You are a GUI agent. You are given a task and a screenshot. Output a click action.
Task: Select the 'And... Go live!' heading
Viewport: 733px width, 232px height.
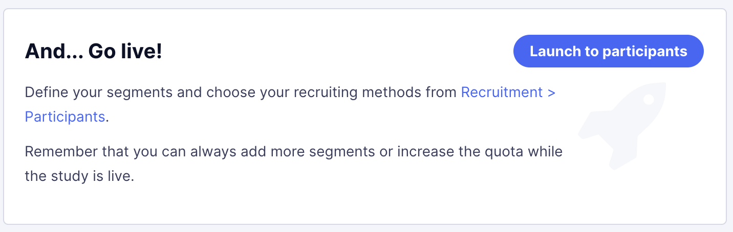tap(94, 51)
